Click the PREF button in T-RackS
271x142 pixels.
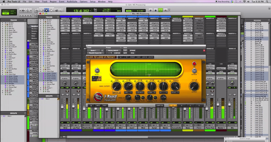click(105, 105)
